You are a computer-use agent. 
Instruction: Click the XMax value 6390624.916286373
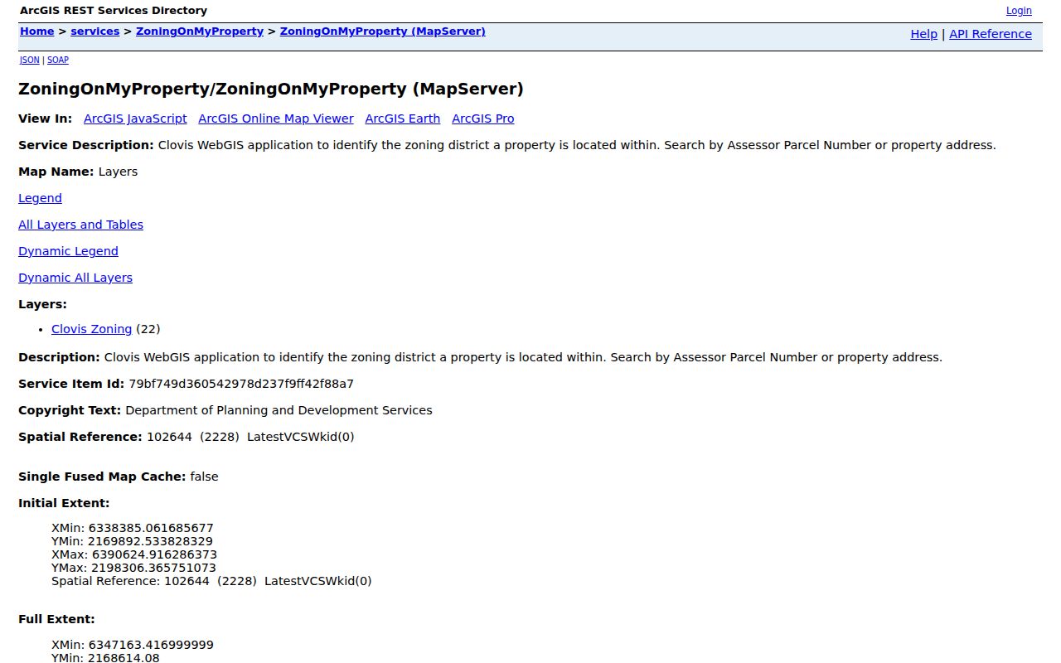coord(154,554)
